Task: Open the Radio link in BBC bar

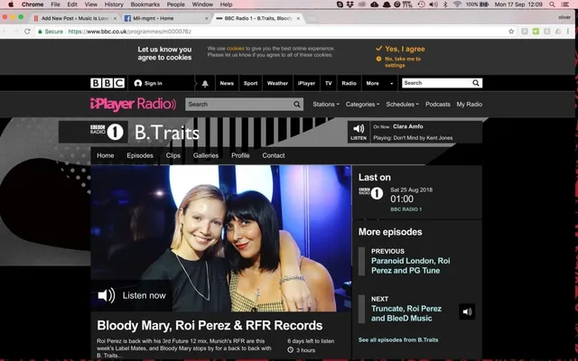Action: tap(350, 83)
